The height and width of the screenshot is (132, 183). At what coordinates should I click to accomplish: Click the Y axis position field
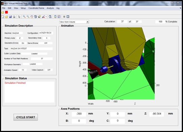[118, 114]
